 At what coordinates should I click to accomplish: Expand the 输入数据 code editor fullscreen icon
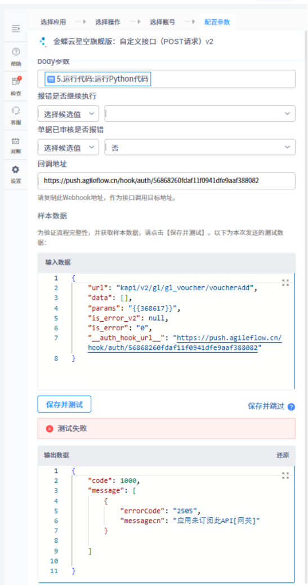pyautogui.click(x=285, y=282)
